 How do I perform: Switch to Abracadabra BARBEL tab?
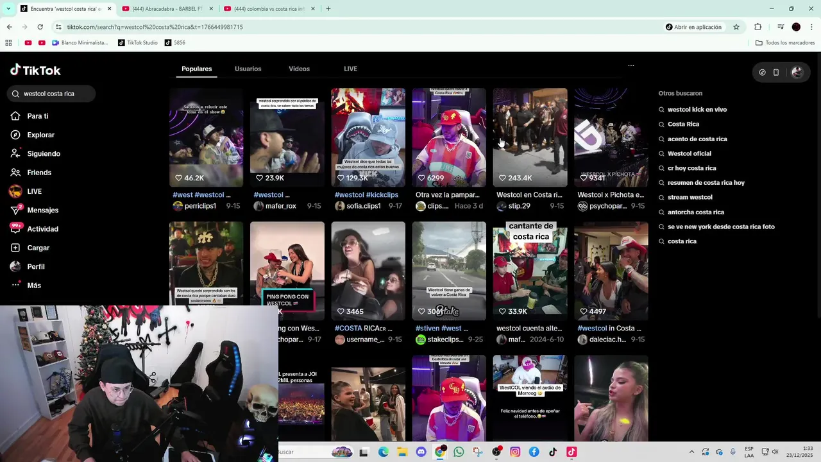(167, 9)
